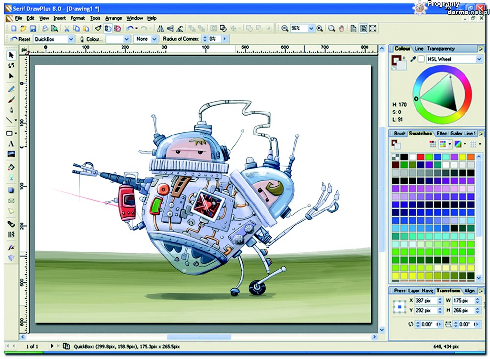
Task: Click the Colour... button
Action: click(91, 39)
